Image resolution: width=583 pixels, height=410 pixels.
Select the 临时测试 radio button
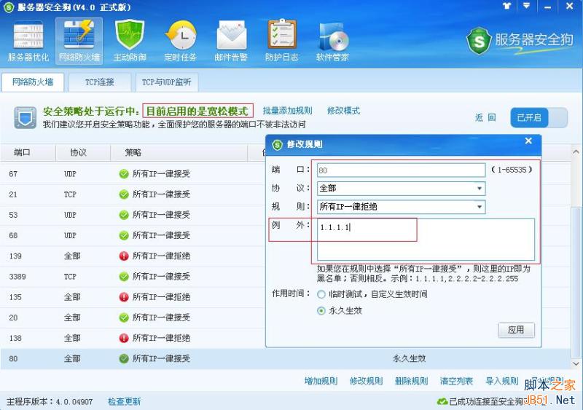pos(321,294)
